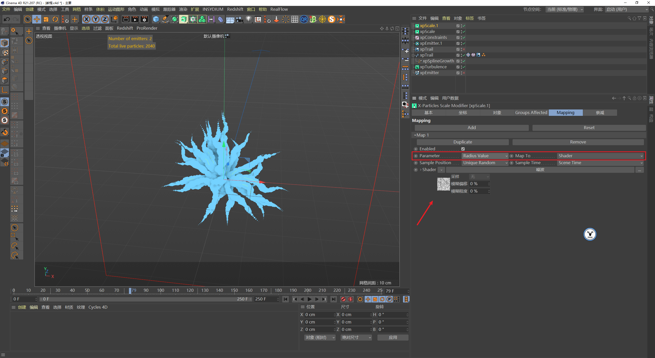
Task: Toggle the Z axis lock icon
Action: click(105, 19)
